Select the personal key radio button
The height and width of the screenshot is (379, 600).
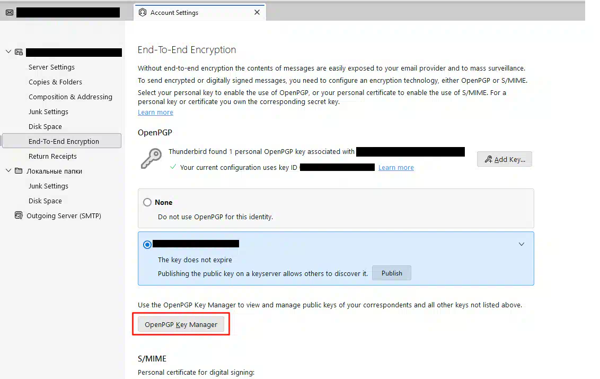tap(147, 245)
